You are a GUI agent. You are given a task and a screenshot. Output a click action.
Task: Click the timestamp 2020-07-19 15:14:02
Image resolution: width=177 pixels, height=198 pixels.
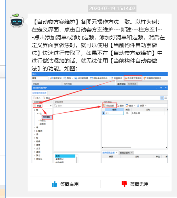coord(112,9)
